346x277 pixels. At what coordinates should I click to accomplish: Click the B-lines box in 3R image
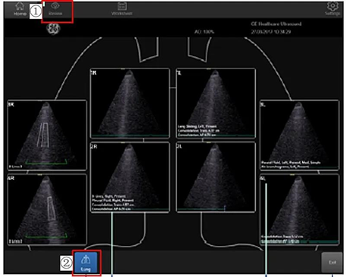[44, 135]
